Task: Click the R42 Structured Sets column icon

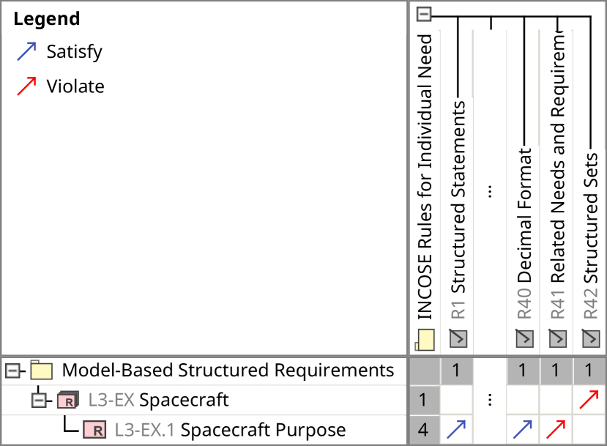Action: (590, 338)
